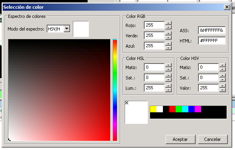The height and width of the screenshot is (150, 235).
Task: Increase HSV Matiz with up arrow
Action: click(x=222, y=65)
